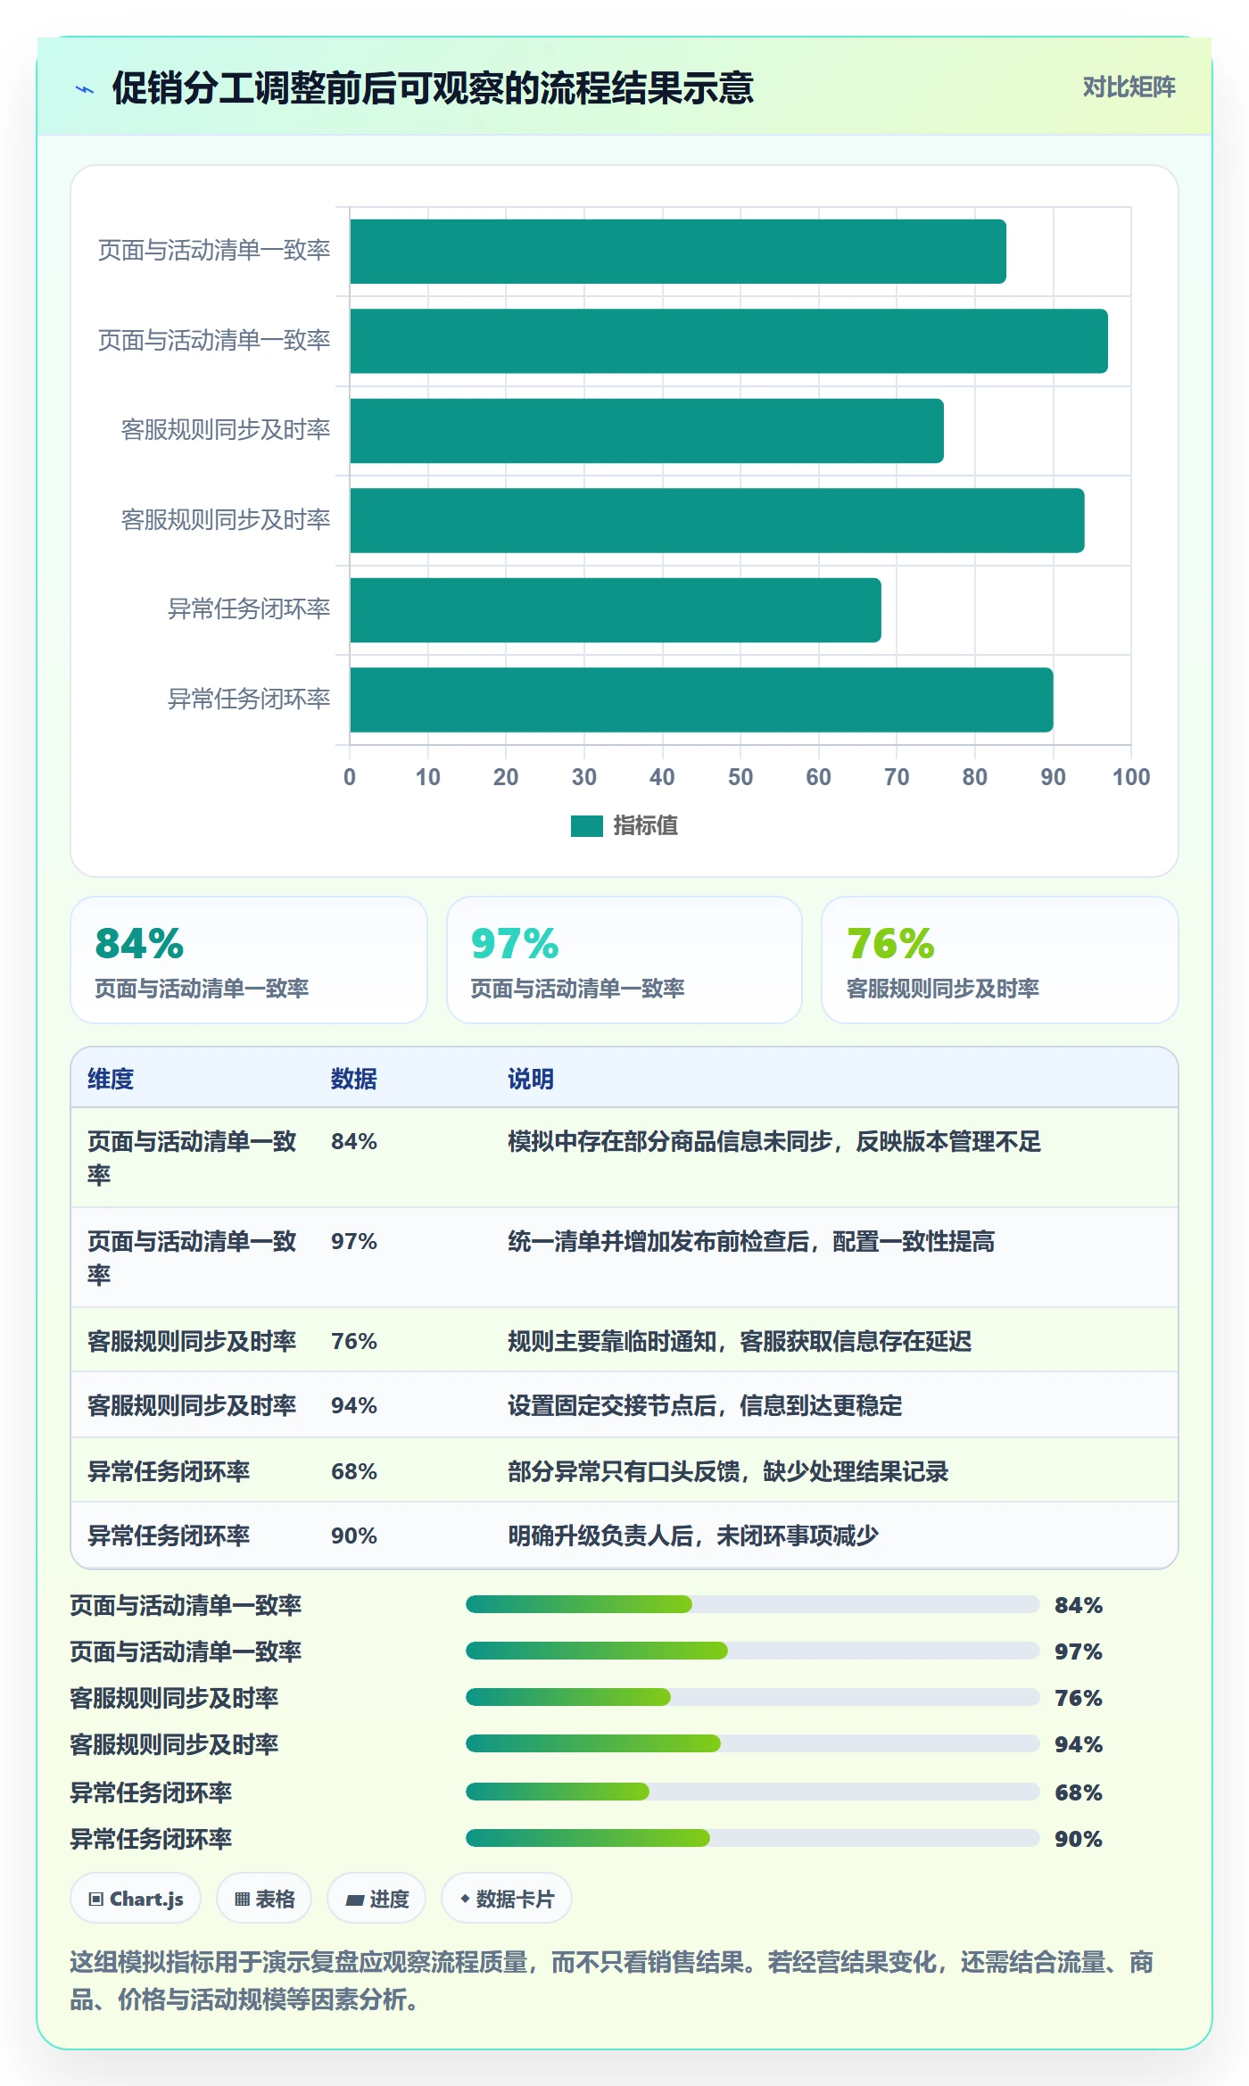Screen dimensions: 1249x2086
Task: Click the progress bar labeled 94%
Action: click(753, 1743)
